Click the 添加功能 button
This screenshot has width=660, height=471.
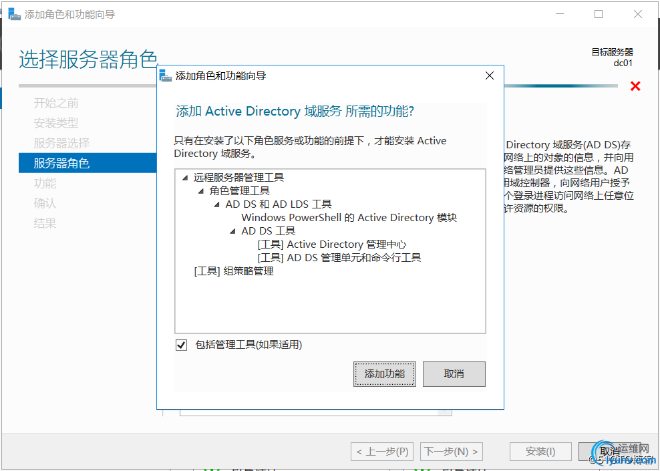point(384,373)
